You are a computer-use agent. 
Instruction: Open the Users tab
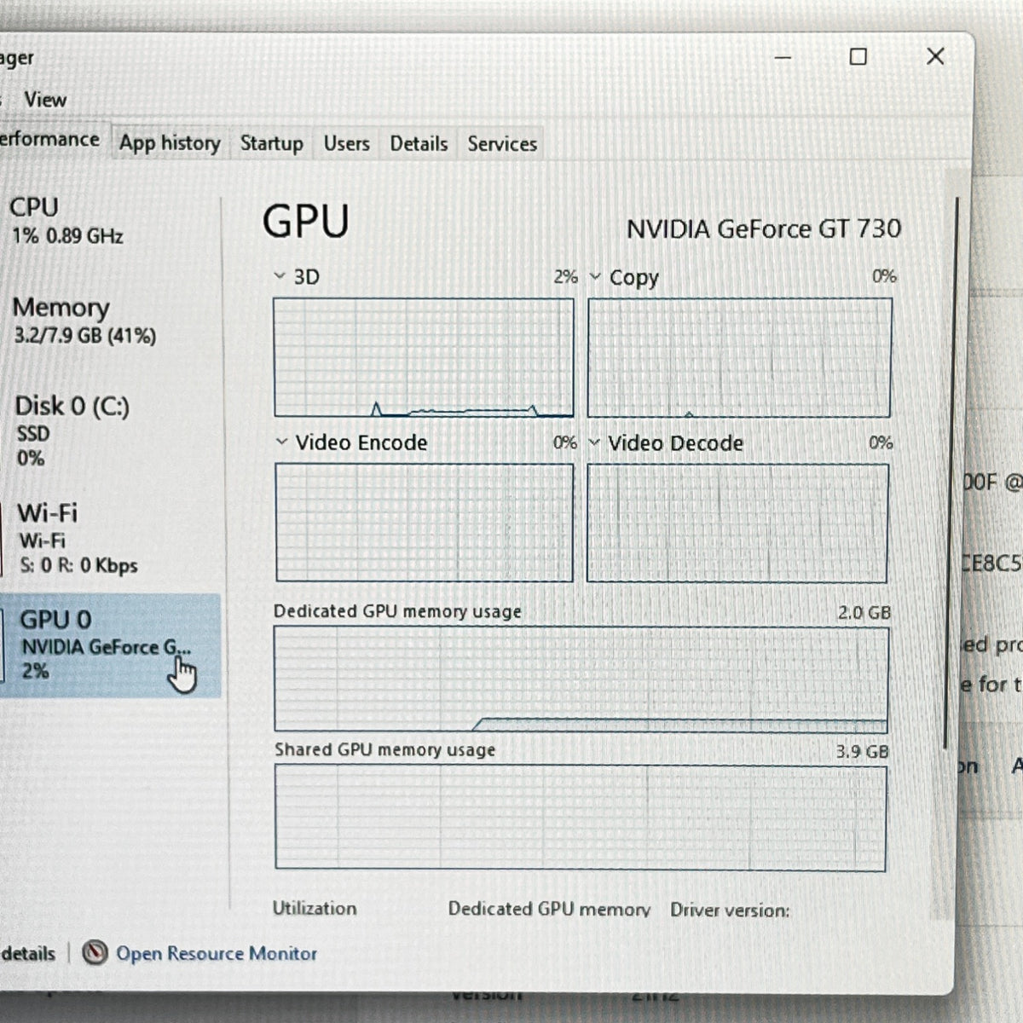(346, 143)
